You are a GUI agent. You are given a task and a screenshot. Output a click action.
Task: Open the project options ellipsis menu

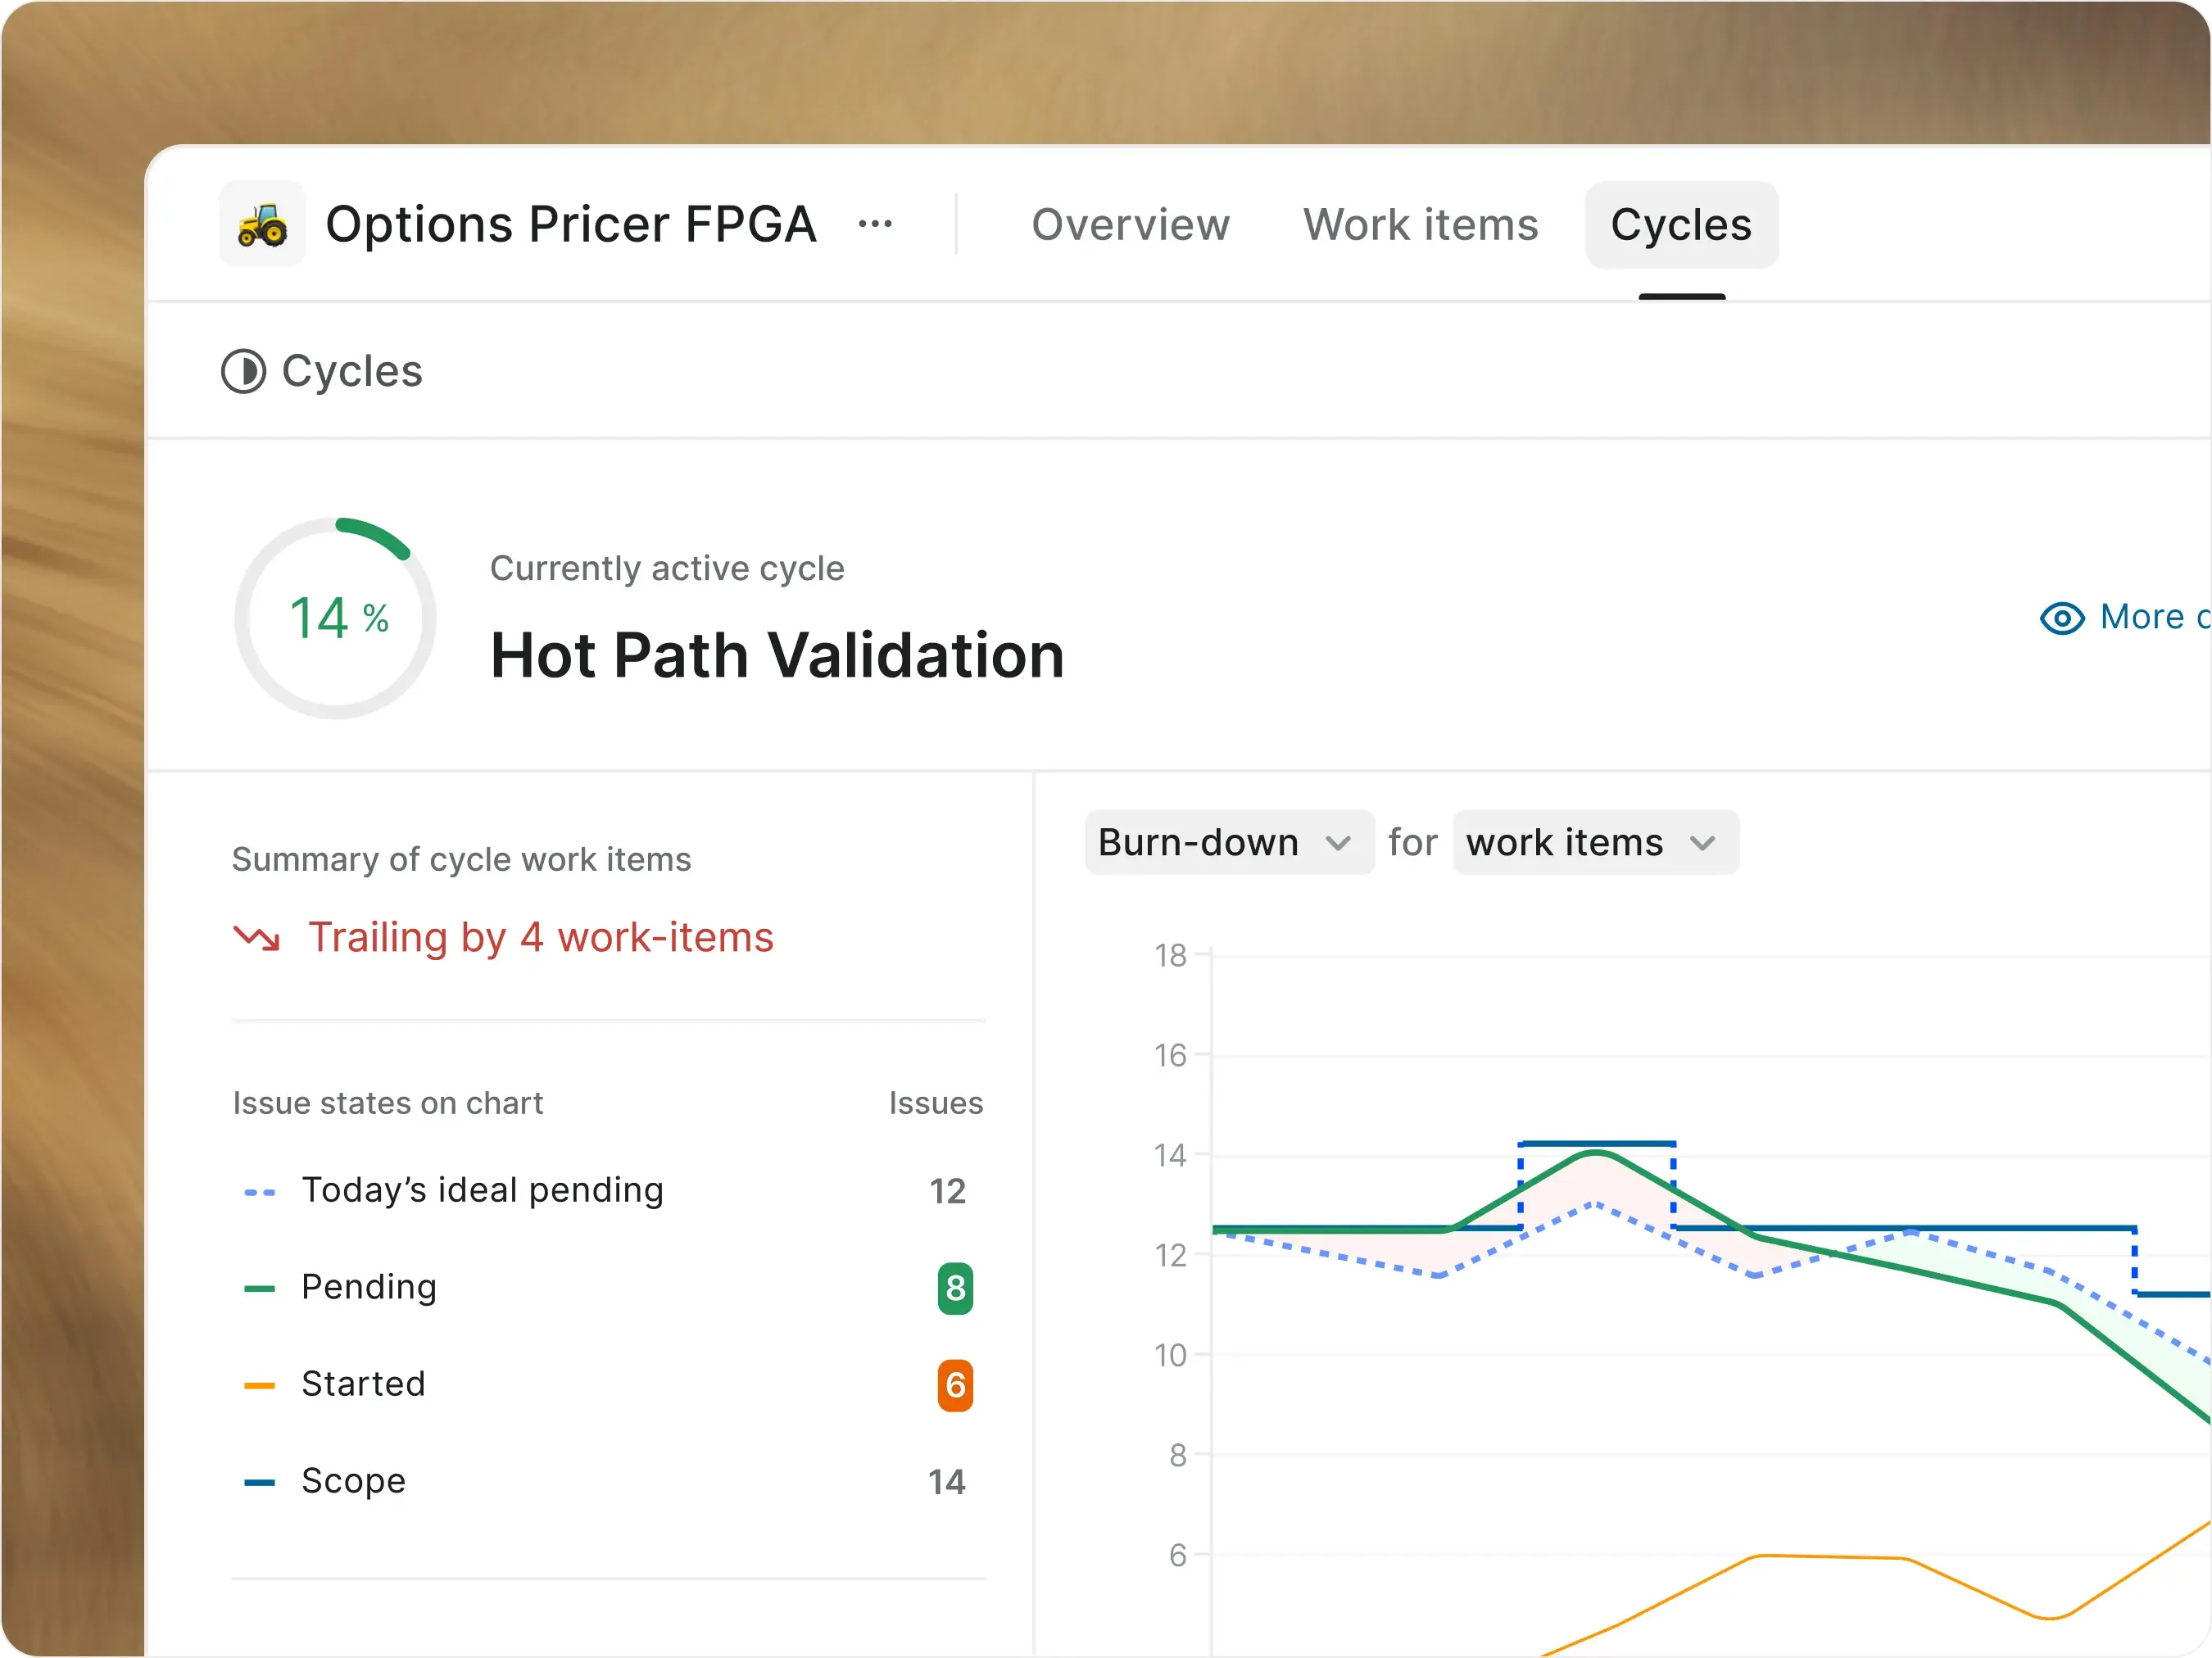point(875,224)
